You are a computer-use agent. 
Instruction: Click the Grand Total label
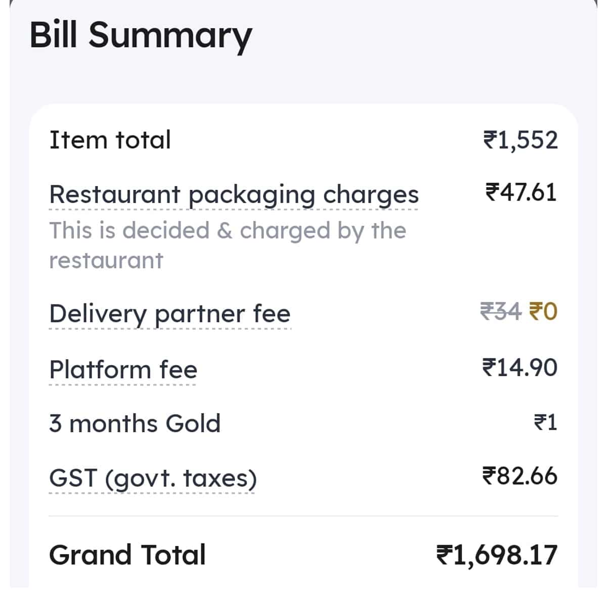point(126,554)
